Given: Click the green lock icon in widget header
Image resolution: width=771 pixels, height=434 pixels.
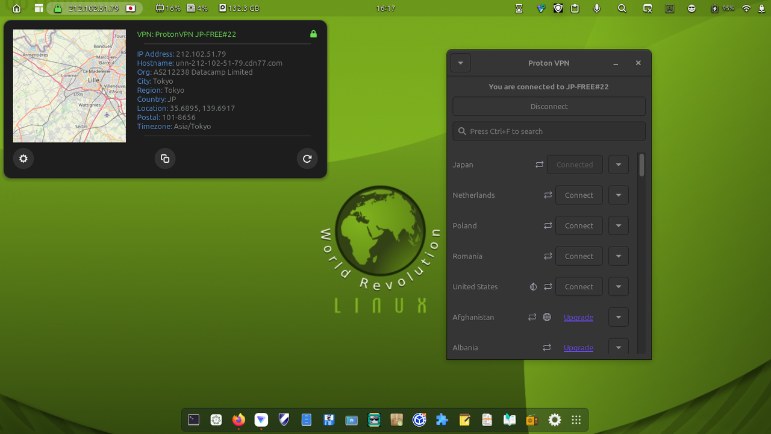Looking at the screenshot, I should click(x=313, y=34).
